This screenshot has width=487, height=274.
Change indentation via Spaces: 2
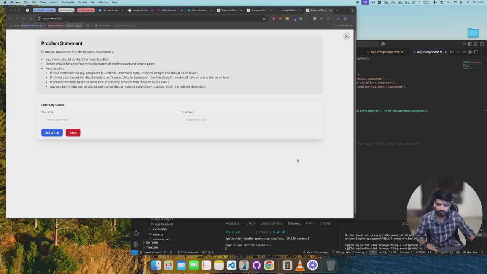(x=406, y=252)
